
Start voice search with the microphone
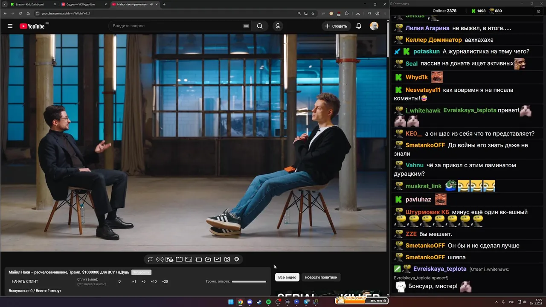point(278,26)
